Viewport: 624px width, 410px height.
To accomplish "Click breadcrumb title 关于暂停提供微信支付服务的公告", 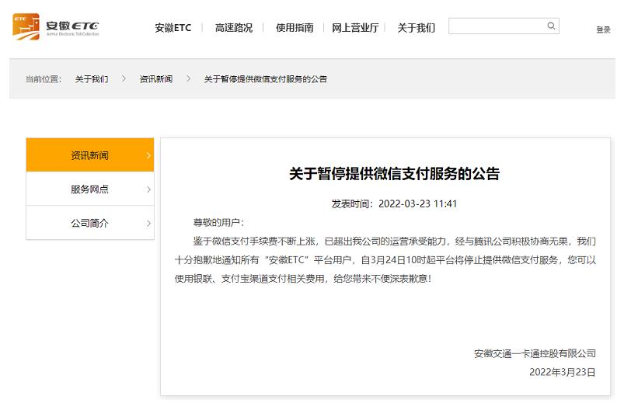I will pyautogui.click(x=266, y=79).
